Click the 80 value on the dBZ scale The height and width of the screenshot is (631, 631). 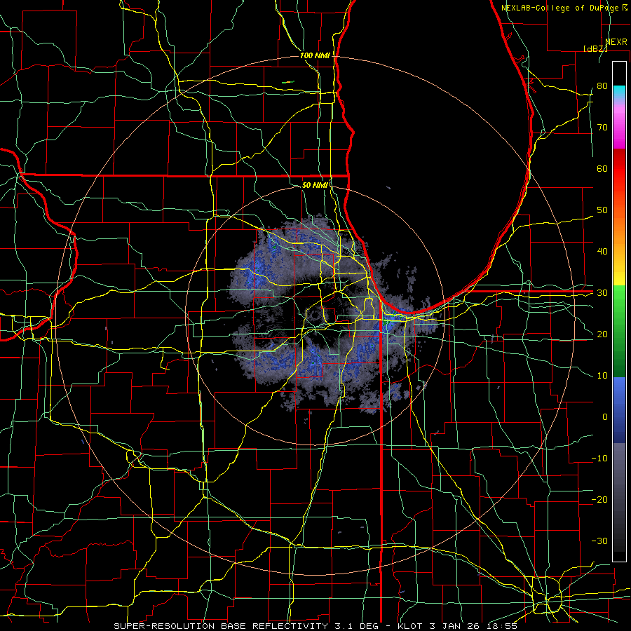click(602, 86)
